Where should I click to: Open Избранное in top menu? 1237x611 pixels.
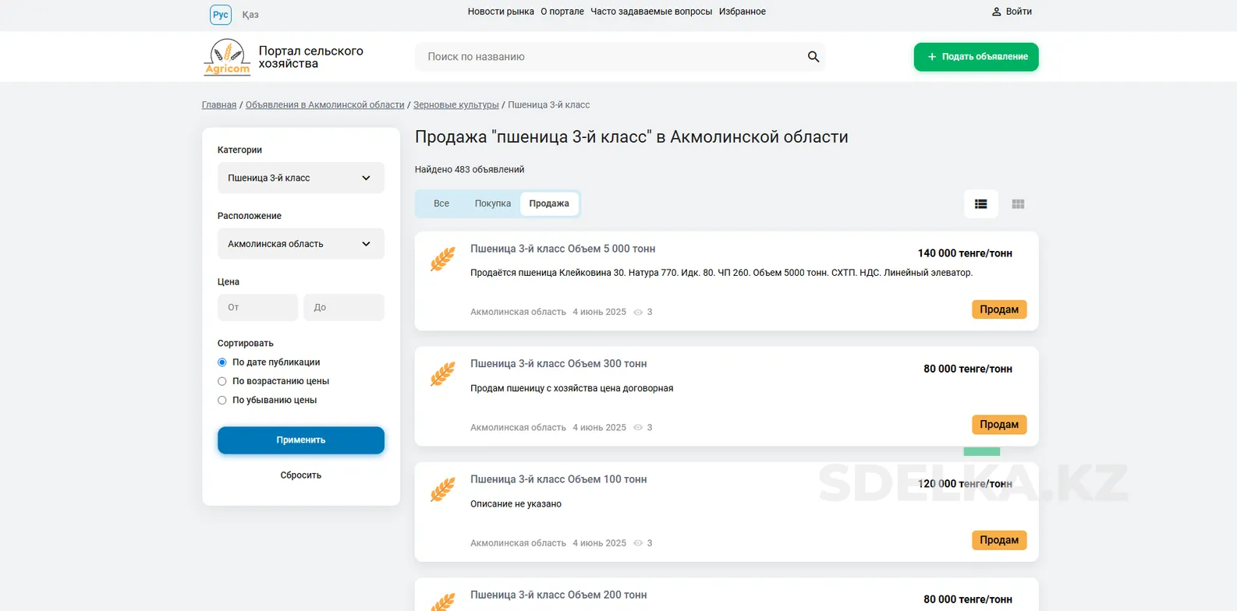(x=743, y=12)
